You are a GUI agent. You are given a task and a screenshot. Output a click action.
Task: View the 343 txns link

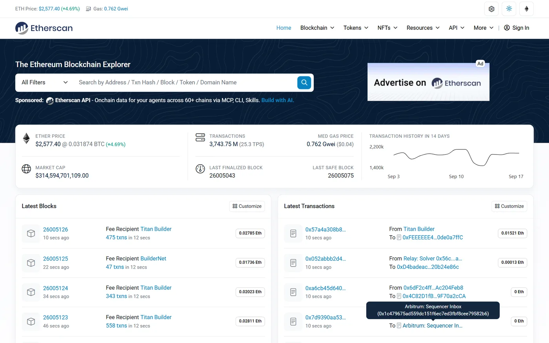tap(116, 296)
